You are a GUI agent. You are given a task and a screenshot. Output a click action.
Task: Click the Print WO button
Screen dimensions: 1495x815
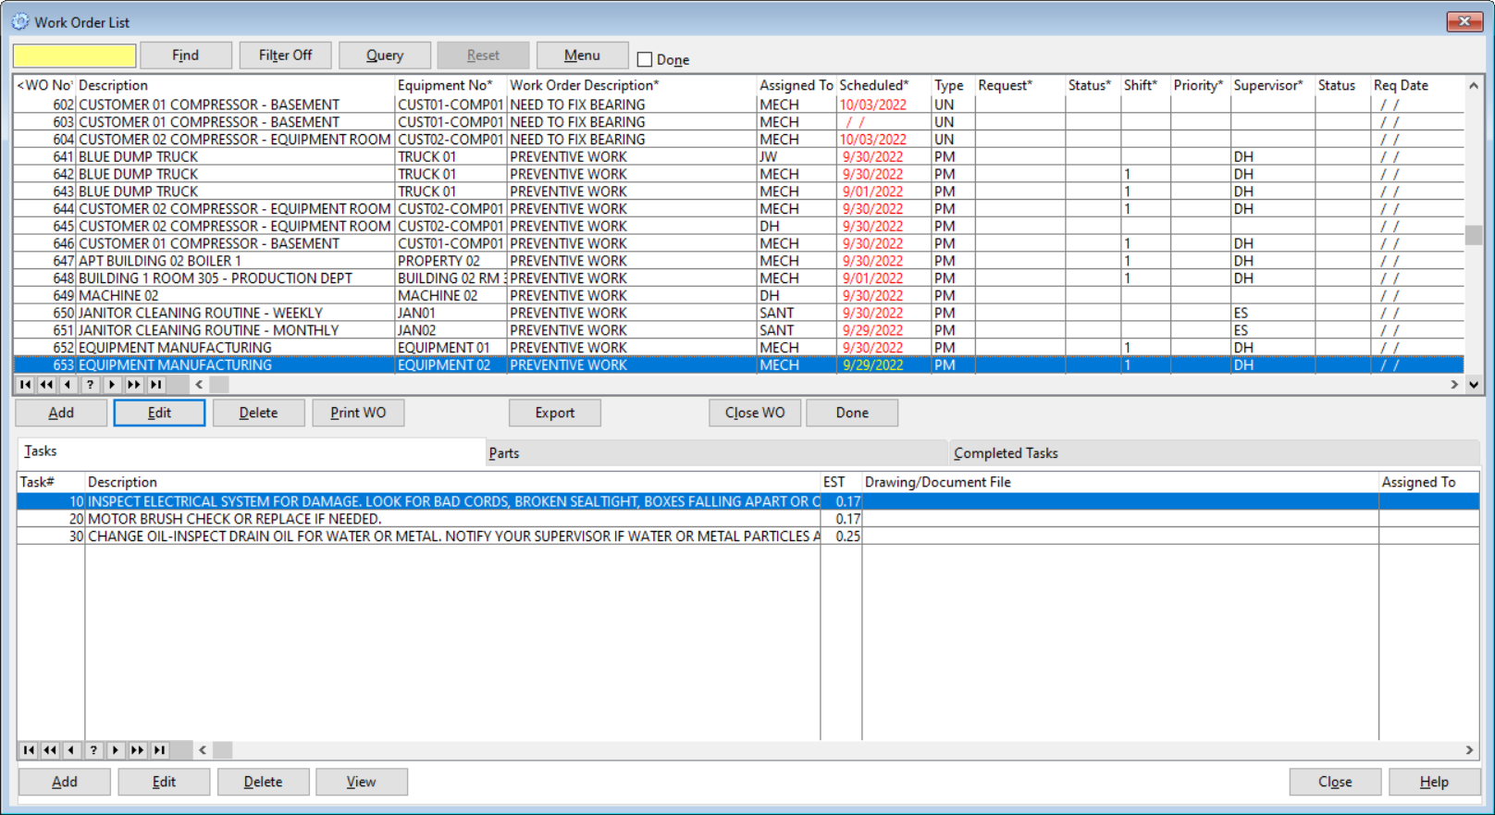pos(358,413)
